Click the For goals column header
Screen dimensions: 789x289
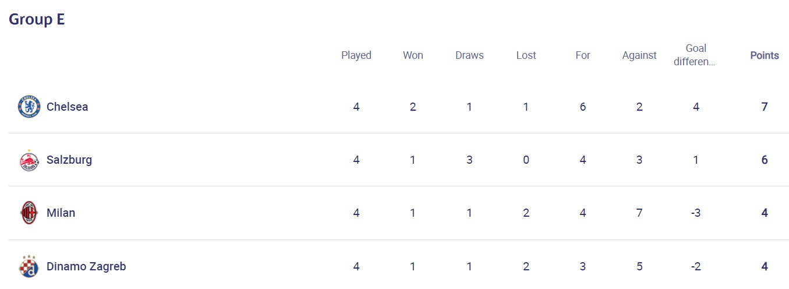pyautogui.click(x=582, y=55)
